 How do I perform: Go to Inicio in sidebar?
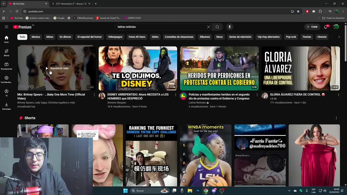click(7, 39)
